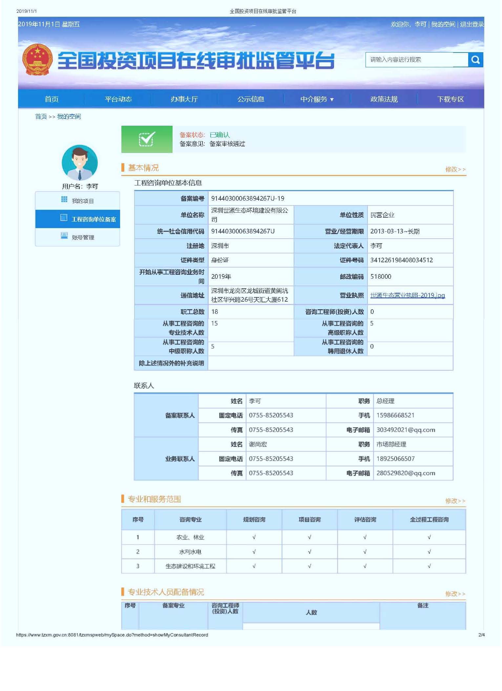Click the 我的空间 link in the header
Viewport: 502px width, 691px height.
coord(443,24)
